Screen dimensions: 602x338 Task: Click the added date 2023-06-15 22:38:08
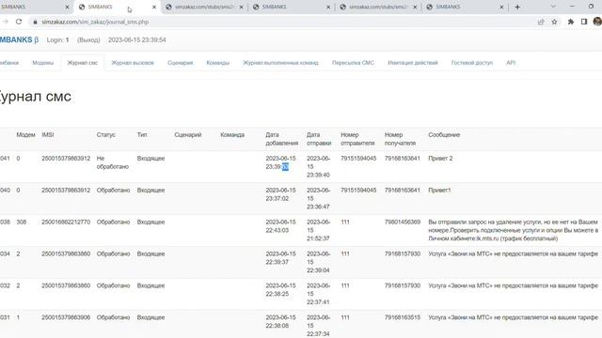click(280, 321)
